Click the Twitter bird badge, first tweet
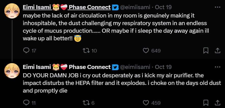Image resolution: width=225 pixels, height=108 pixels. click(116, 7)
